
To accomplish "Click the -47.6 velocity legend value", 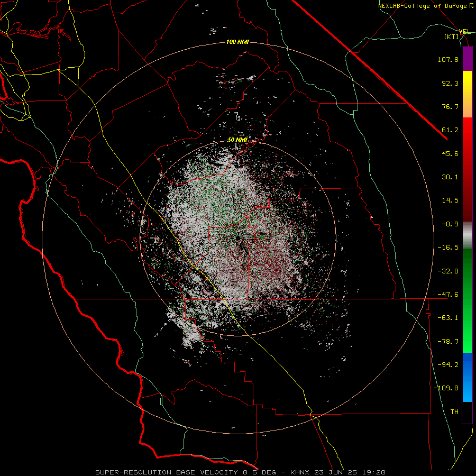I will point(448,295).
